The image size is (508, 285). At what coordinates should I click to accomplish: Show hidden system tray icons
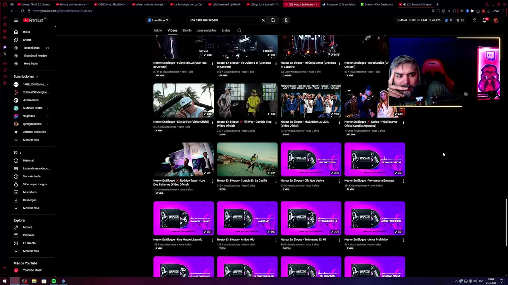[456, 281]
